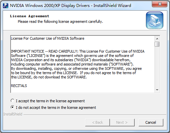Click the blue computer setup icon

click(x=154, y=21)
